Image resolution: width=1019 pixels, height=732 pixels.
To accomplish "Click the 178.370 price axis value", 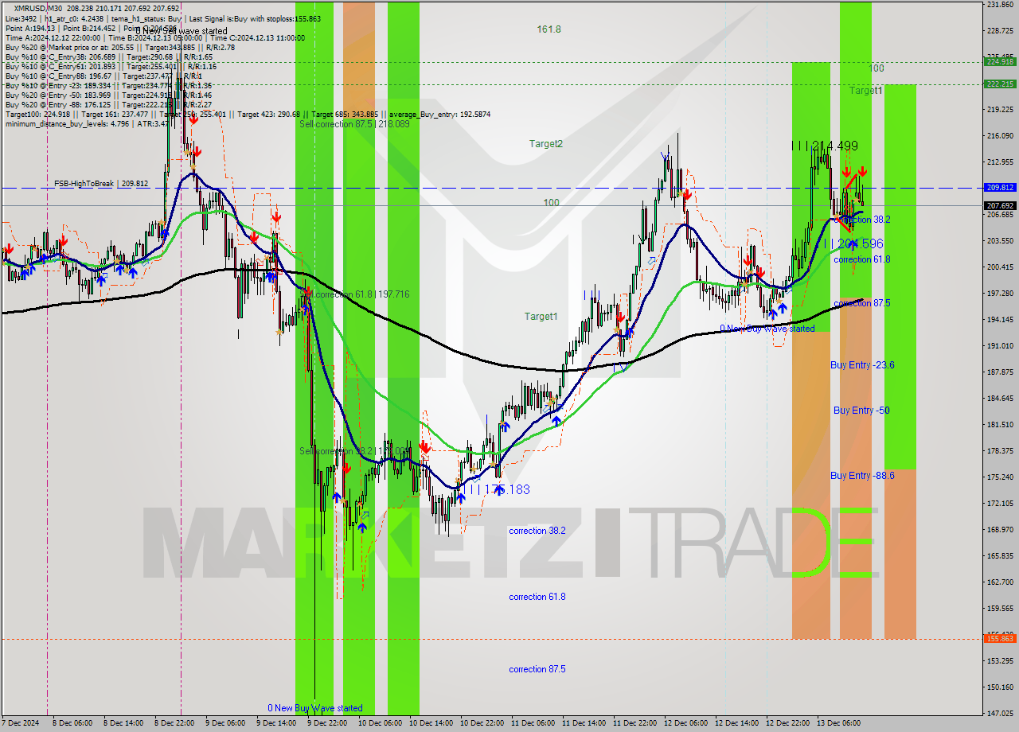I will tap(1001, 450).
